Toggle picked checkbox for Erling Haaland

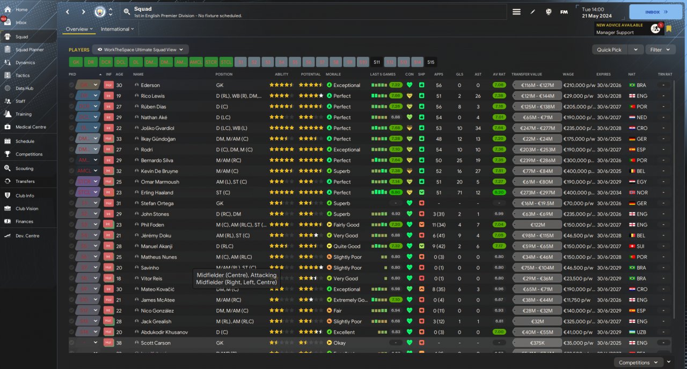point(71,192)
